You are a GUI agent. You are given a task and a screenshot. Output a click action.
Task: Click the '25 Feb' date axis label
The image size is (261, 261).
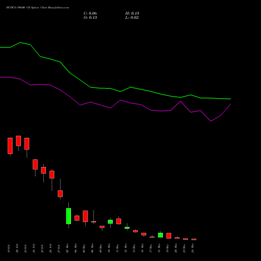click(x=42, y=248)
